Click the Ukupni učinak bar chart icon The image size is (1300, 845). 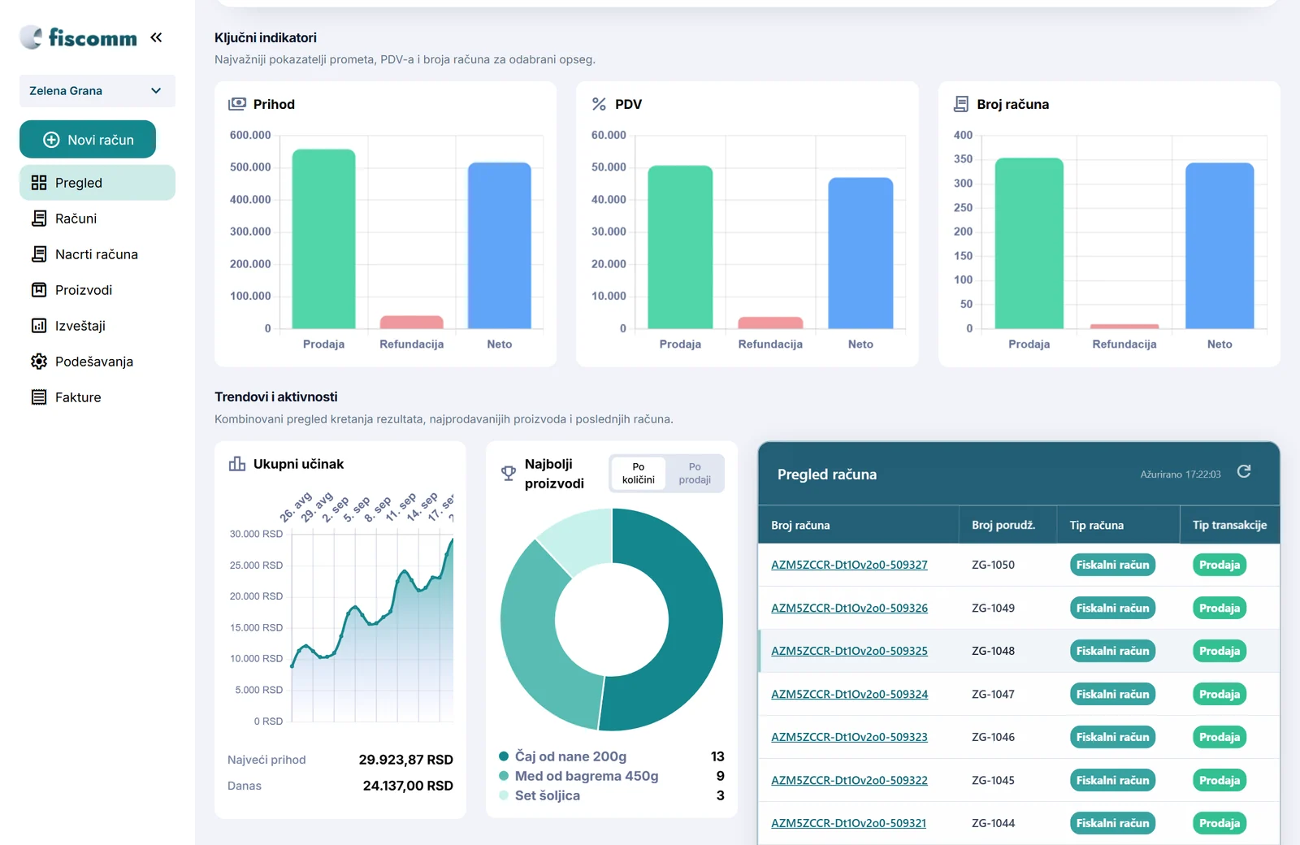coord(237,464)
